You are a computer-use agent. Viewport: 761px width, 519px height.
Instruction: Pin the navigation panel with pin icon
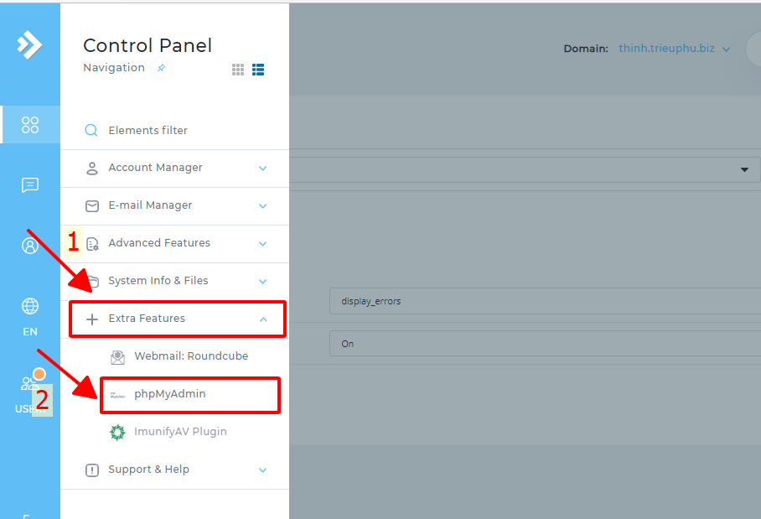coord(162,68)
